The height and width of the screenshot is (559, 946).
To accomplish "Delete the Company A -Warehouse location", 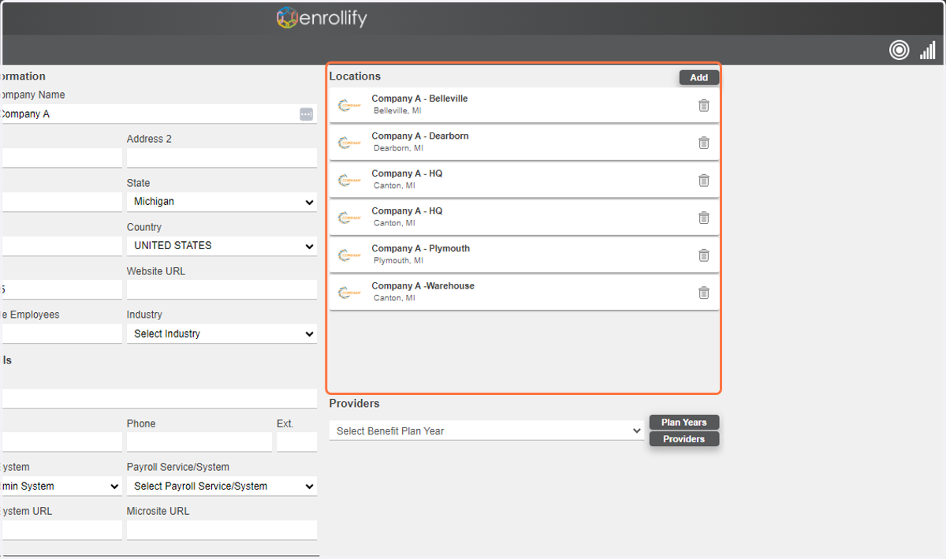I will 704,293.
